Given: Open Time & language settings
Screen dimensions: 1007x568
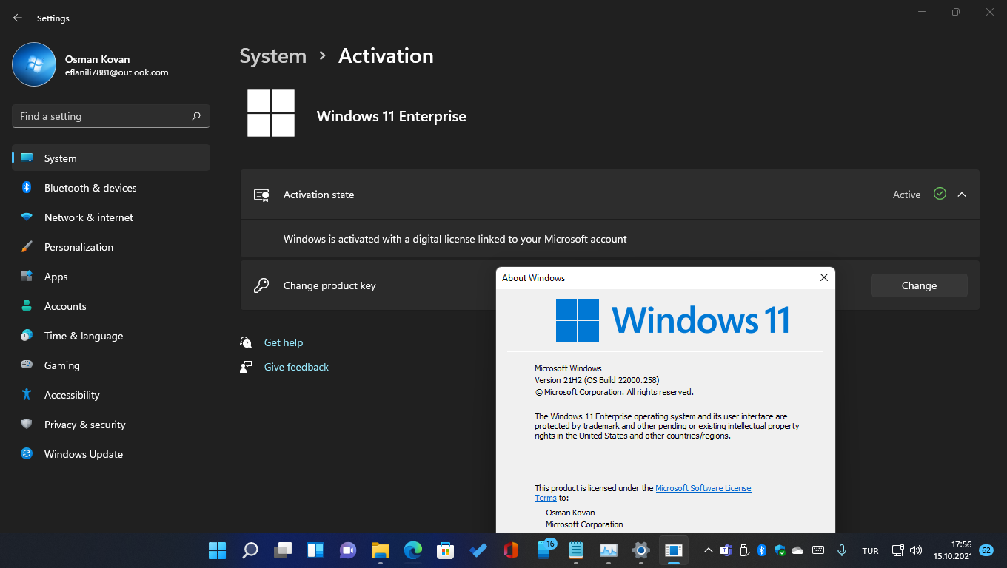Looking at the screenshot, I should pos(111,336).
